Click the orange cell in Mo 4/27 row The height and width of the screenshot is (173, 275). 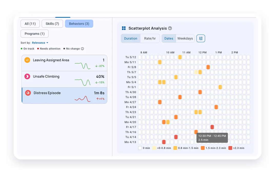point(160,102)
